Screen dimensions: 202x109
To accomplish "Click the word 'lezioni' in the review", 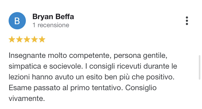I will (19, 77).
